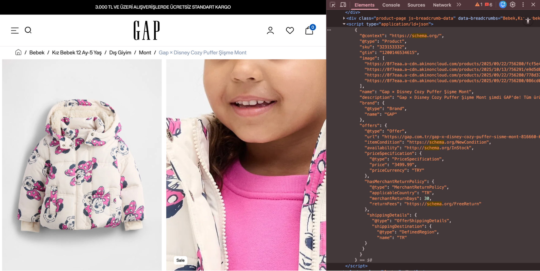Viewport: 540px width, 271px height.
Task: Click the GAP logo
Action: pyautogui.click(x=147, y=31)
